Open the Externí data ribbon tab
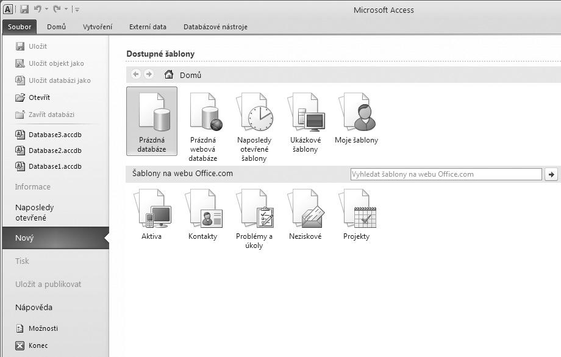 tap(148, 27)
